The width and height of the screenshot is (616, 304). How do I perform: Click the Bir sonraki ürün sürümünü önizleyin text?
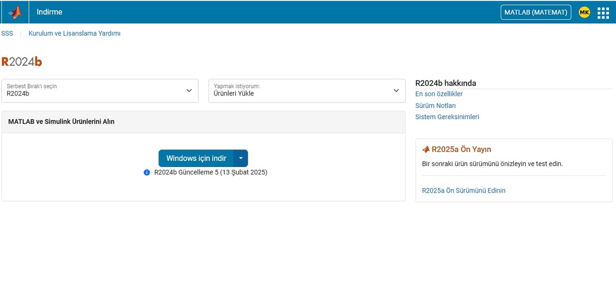point(492,163)
